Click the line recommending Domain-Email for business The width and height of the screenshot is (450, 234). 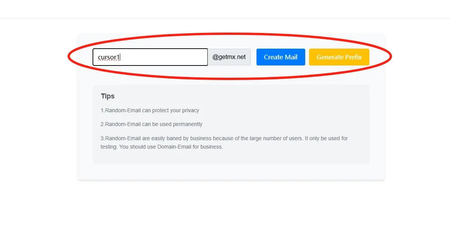tap(162, 147)
